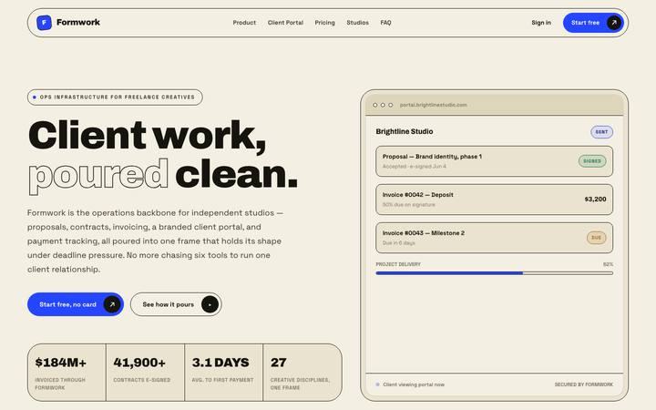Click the Formwork brand name
656x410 pixels.
pos(78,22)
